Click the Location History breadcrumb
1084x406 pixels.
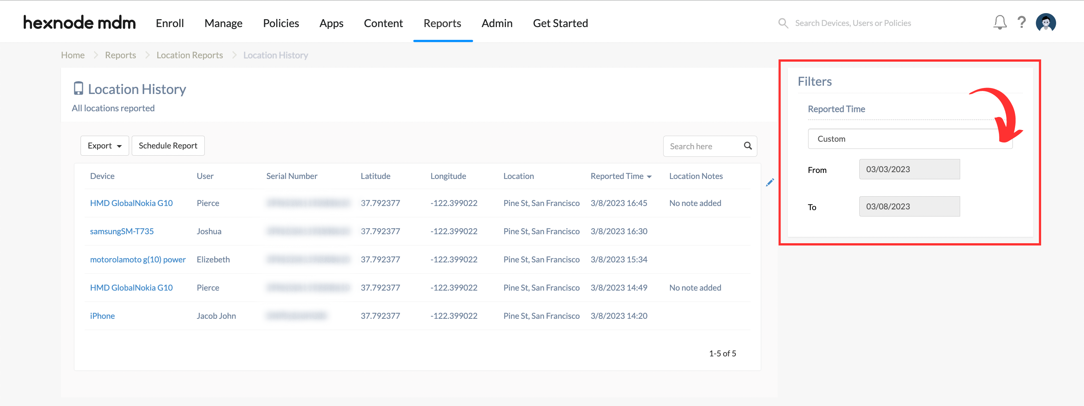click(x=276, y=55)
